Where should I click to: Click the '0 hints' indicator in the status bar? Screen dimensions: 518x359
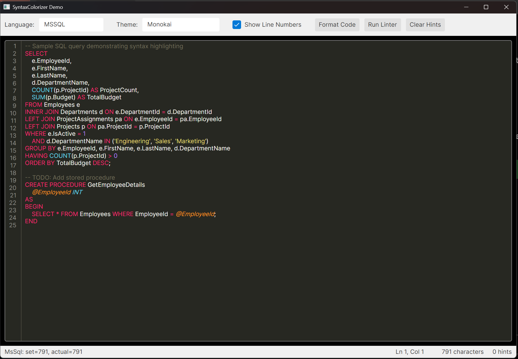[502, 352]
